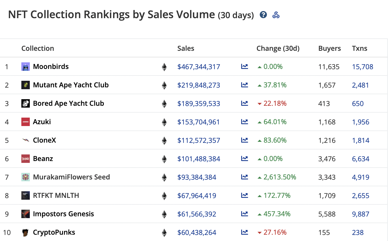Click the Moonbirds buyers value 11,635
This screenshot has height=241, width=388.
[329, 67]
